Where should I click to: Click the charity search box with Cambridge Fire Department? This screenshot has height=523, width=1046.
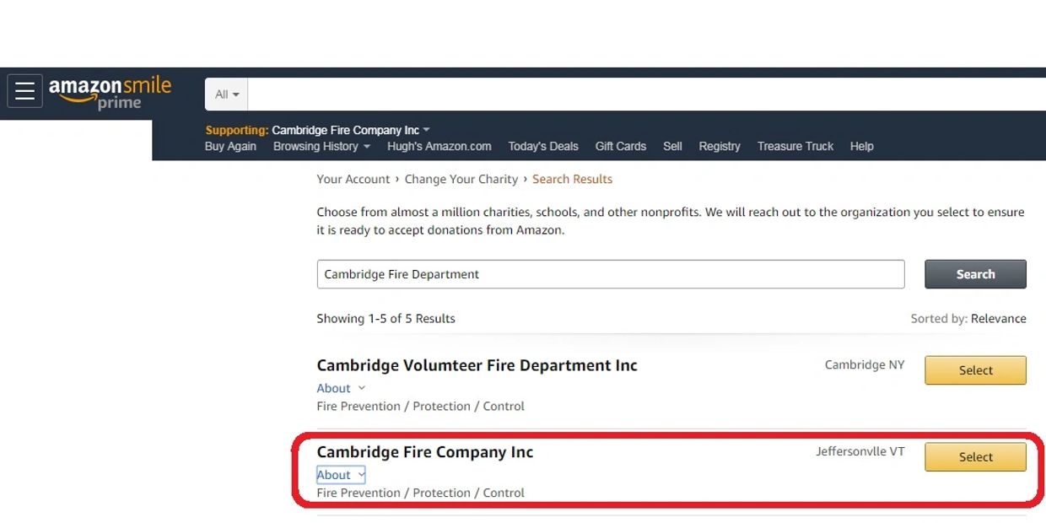point(611,274)
